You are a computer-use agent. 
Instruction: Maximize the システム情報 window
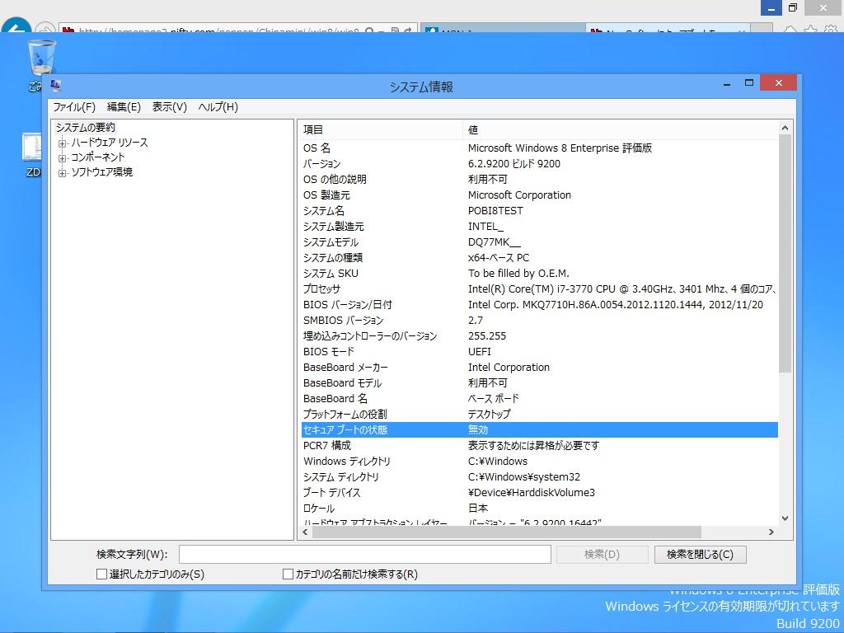coord(748,83)
